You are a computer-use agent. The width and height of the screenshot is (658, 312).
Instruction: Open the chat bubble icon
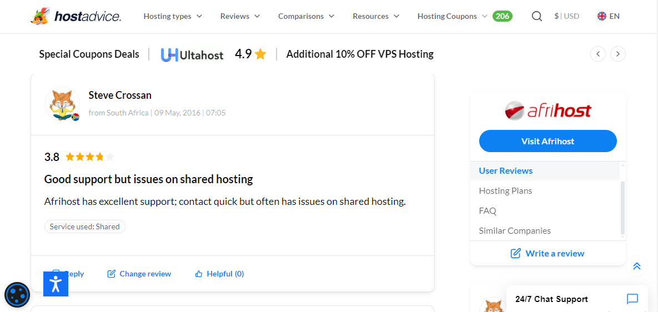[x=632, y=299]
